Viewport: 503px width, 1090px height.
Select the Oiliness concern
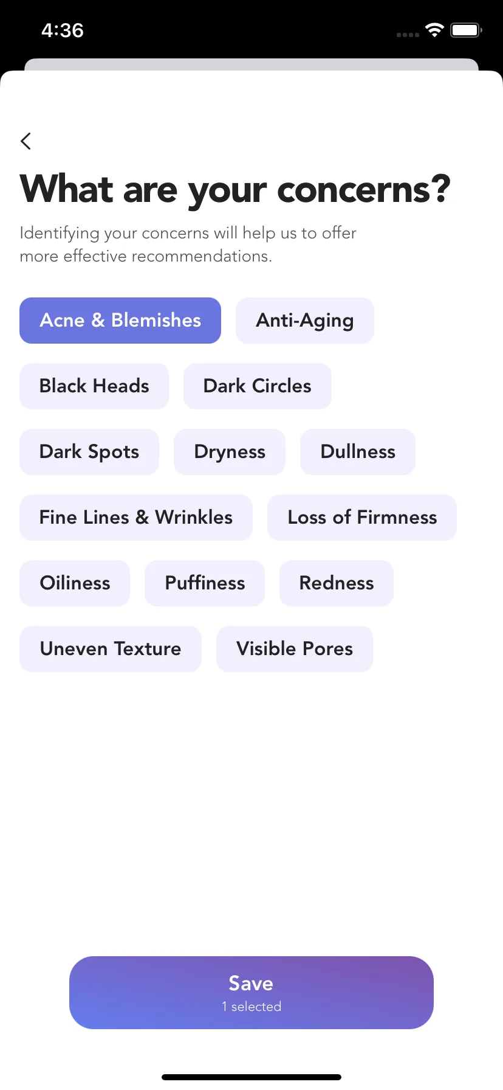[75, 583]
